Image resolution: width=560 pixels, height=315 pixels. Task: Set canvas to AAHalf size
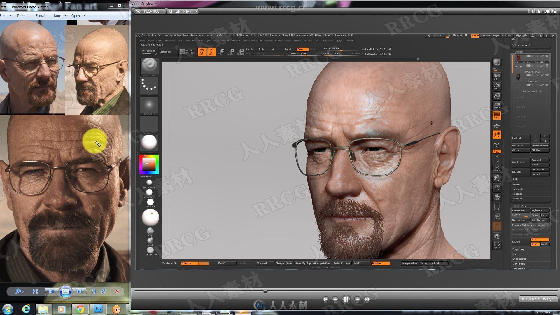[x=497, y=105]
